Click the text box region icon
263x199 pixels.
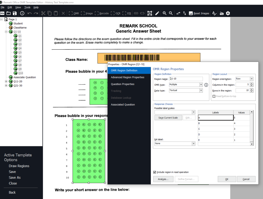(150, 13)
